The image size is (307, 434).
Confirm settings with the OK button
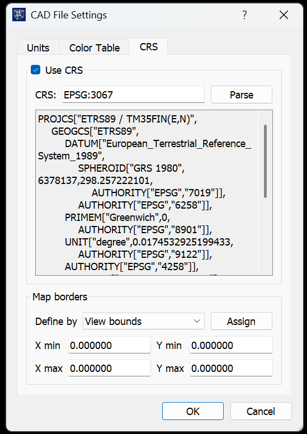pyautogui.click(x=193, y=411)
